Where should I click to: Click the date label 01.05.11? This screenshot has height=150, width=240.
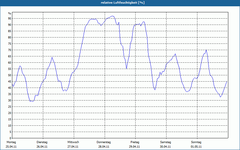[x=196, y=147]
